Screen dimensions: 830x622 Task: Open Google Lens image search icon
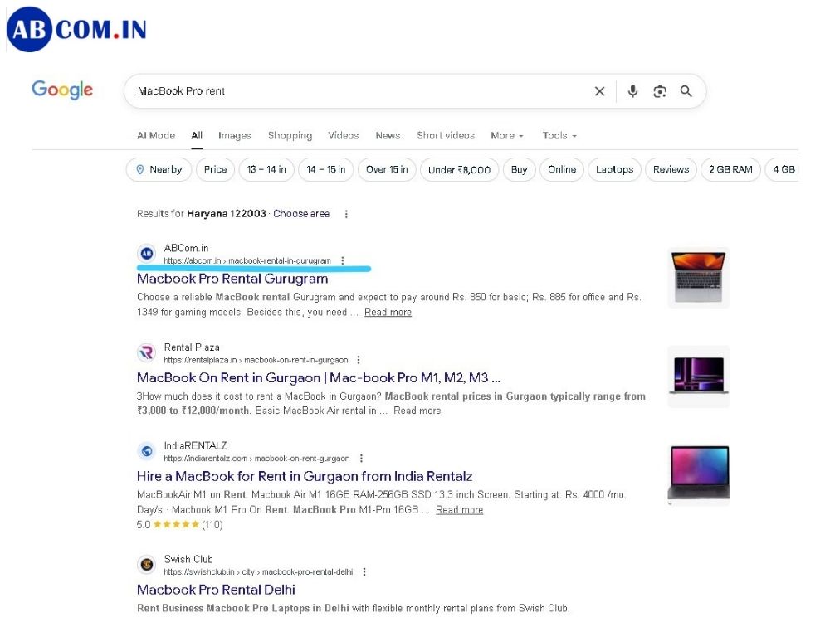tap(660, 91)
